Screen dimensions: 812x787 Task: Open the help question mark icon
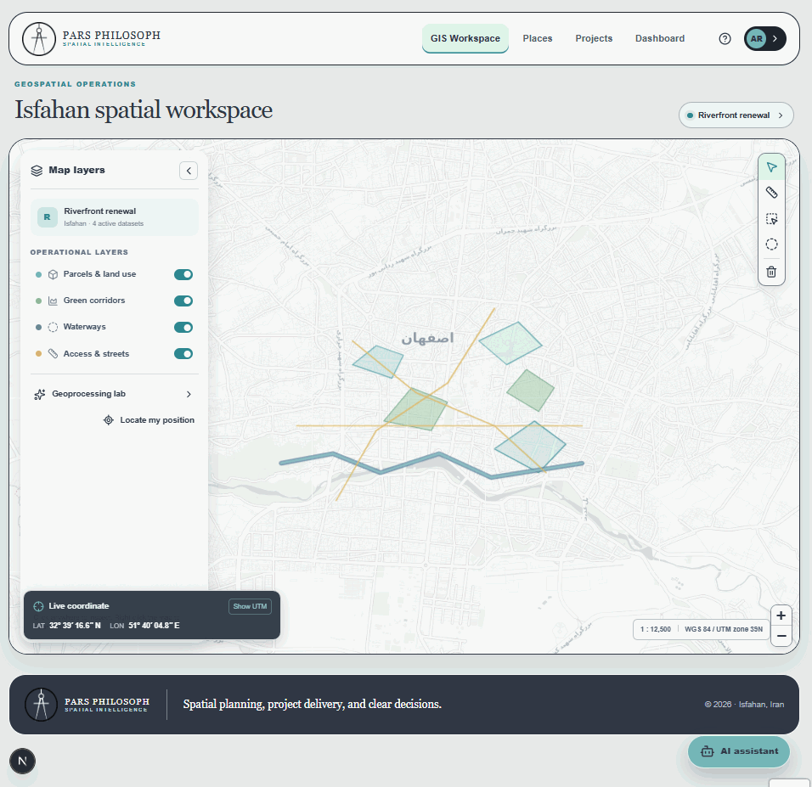(x=725, y=39)
